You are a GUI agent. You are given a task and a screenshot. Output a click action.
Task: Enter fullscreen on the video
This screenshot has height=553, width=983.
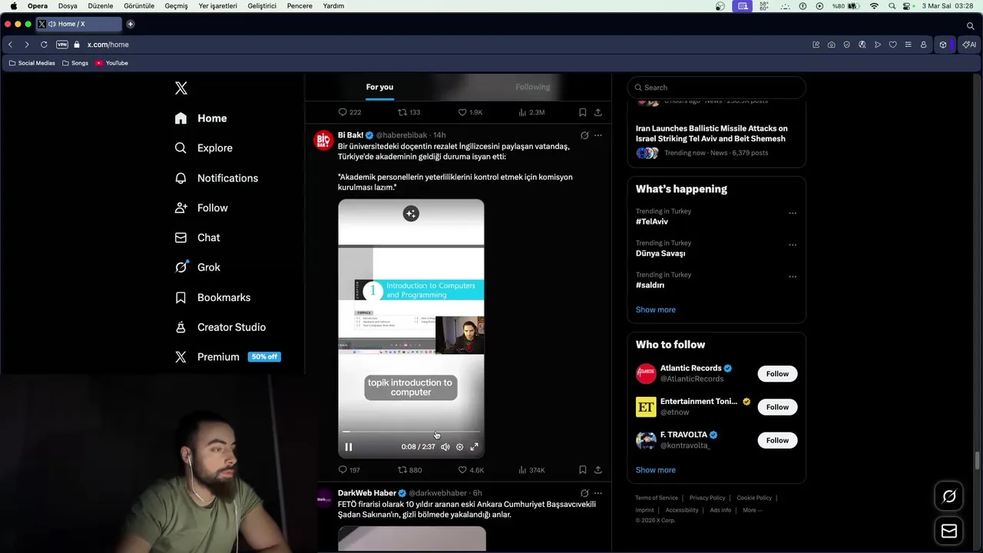tap(474, 447)
